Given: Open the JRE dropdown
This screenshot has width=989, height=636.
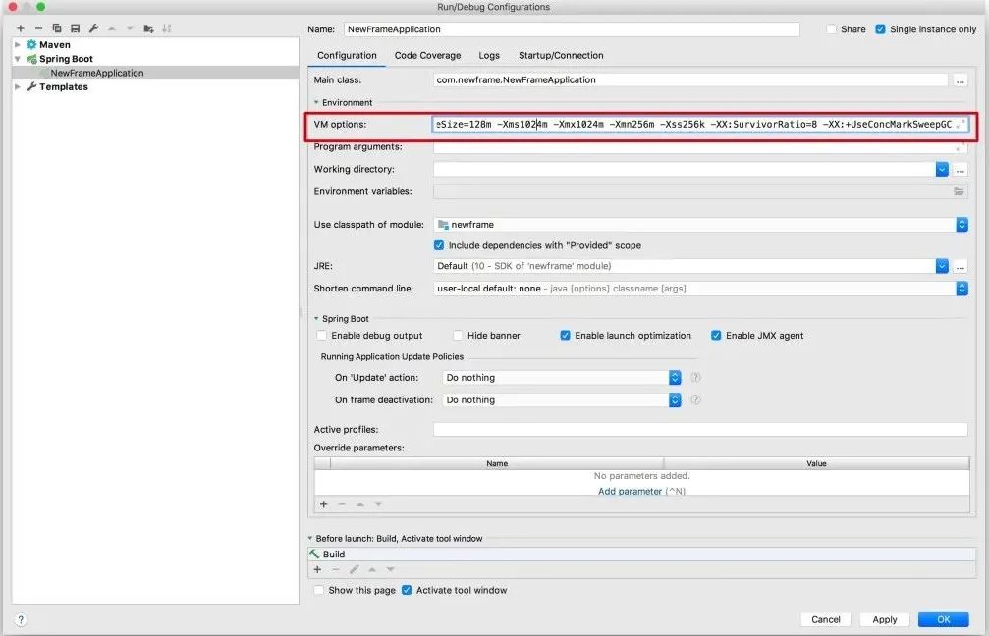Looking at the screenshot, I should pyautogui.click(x=942, y=266).
